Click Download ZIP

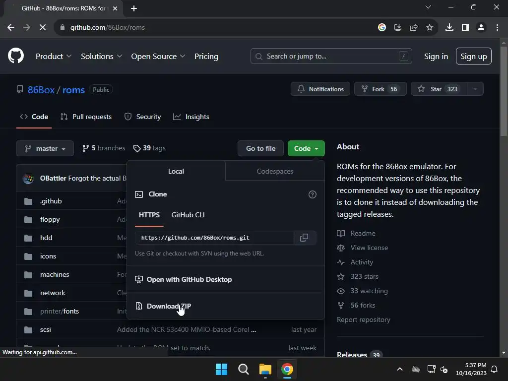(163, 306)
